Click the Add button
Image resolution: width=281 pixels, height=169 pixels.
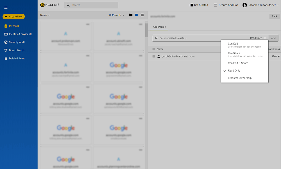point(273,38)
